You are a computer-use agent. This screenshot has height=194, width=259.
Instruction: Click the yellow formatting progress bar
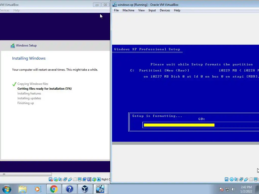179,125
